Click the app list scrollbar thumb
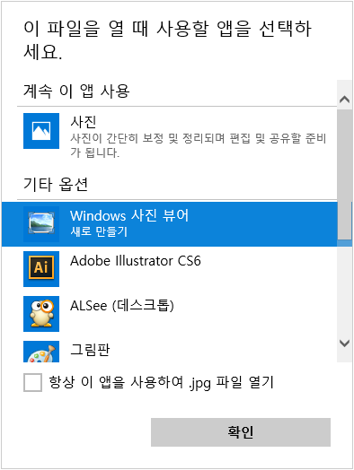354x470 pixels. pyautogui.click(x=344, y=174)
